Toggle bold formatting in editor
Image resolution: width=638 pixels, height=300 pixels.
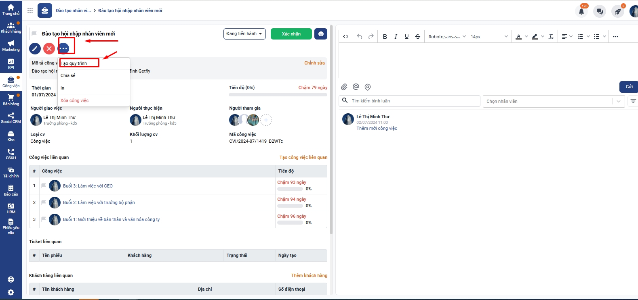tap(385, 37)
